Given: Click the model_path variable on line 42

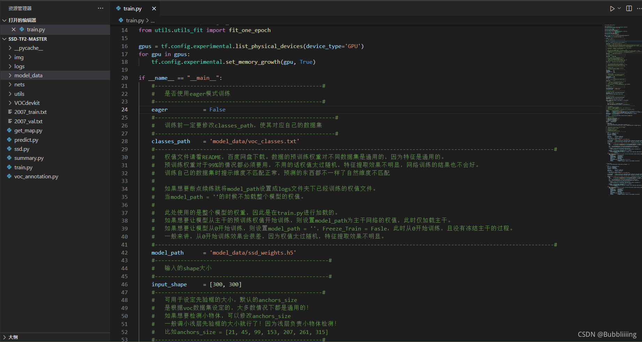Looking at the screenshot, I should 168,253.
